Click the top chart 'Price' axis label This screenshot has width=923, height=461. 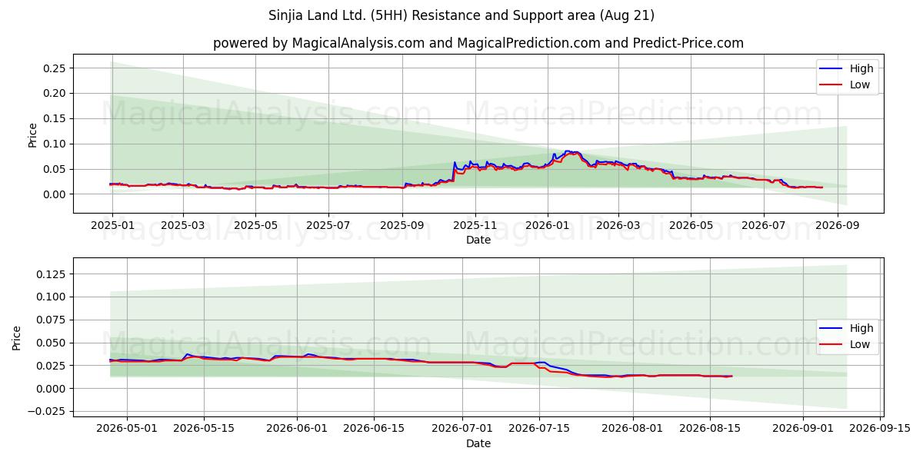point(32,134)
